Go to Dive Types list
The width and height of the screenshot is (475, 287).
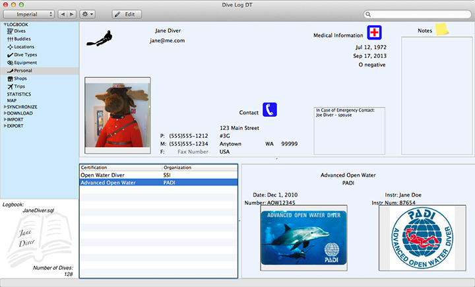25,55
